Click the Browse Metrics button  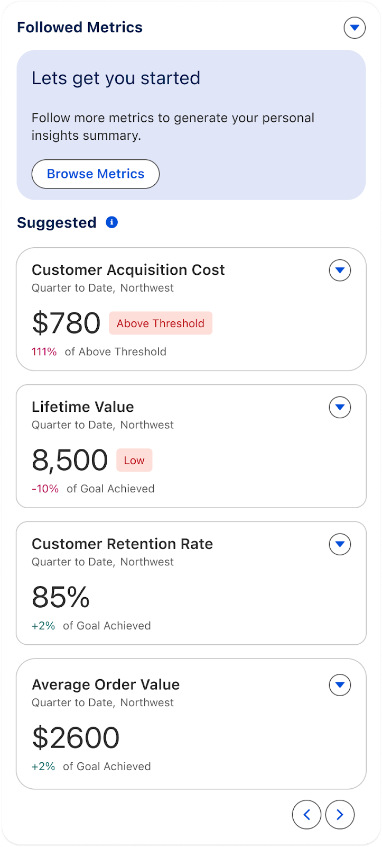click(96, 174)
